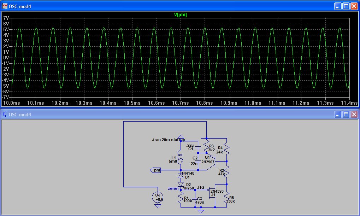This screenshot has width=360, height=216.
Task: Click the blue zener net label
Action: (x=173, y=189)
